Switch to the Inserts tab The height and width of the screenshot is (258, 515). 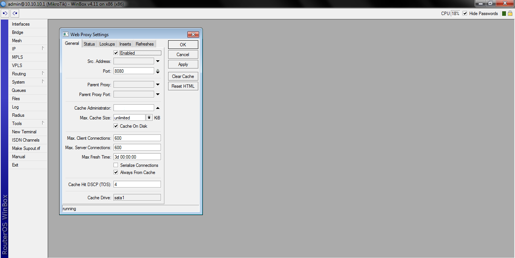pos(125,44)
